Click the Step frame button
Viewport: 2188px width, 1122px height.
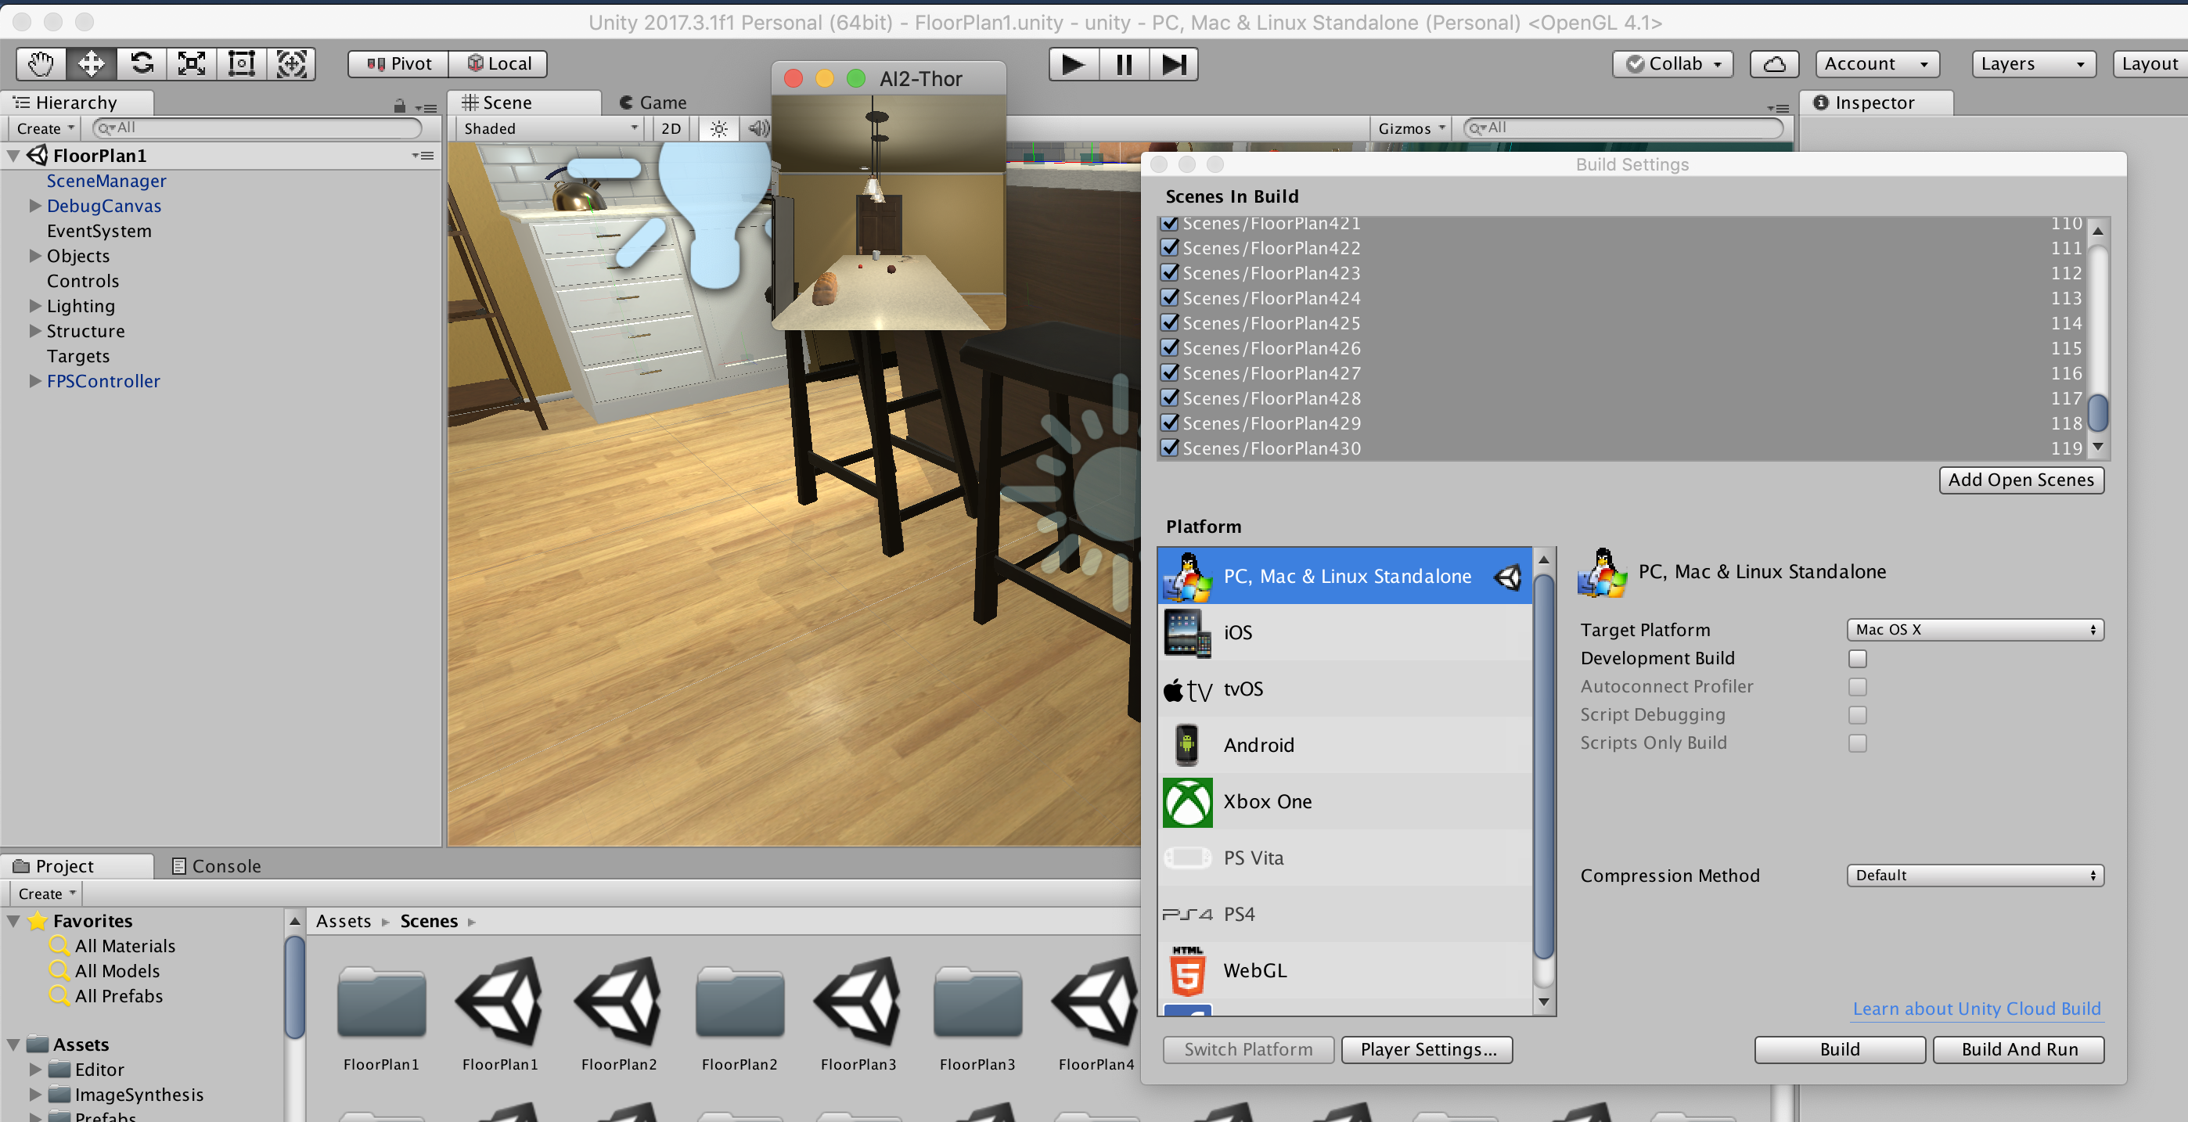(x=1173, y=65)
